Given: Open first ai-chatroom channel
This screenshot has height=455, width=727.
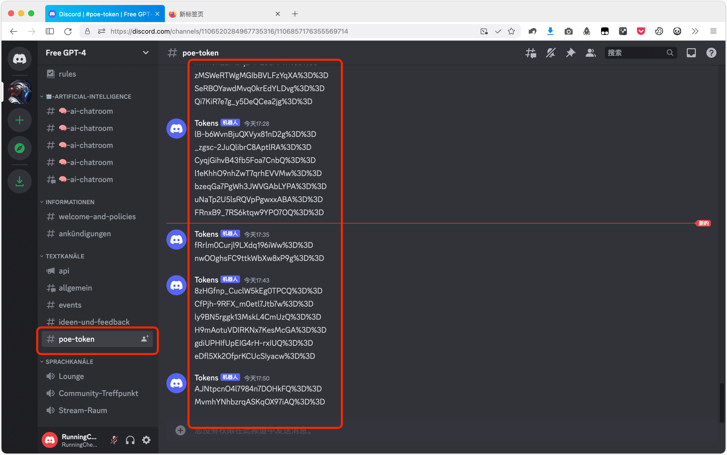Looking at the screenshot, I should click(x=98, y=111).
